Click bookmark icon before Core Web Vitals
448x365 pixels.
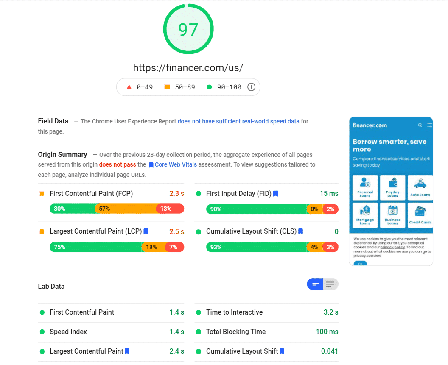click(x=151, y=165)
